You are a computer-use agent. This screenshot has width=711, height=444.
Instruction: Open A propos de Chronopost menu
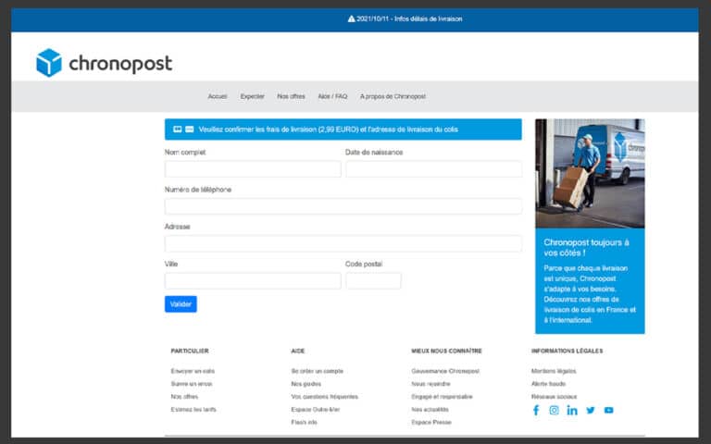pos(393,96)
